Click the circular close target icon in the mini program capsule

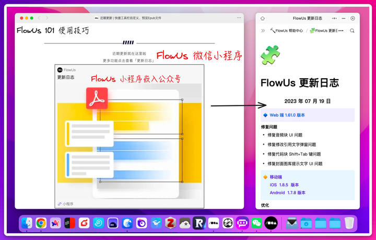click(x=352, y=18)
